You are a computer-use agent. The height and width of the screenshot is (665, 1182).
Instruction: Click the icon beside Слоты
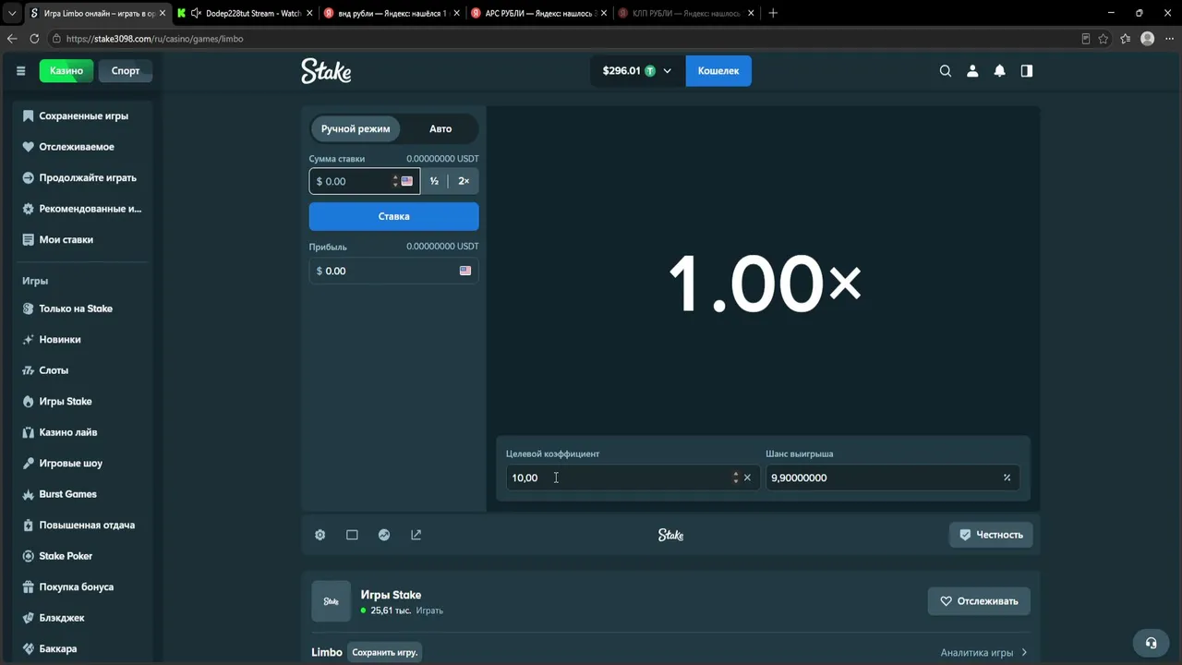click(28, 370)
